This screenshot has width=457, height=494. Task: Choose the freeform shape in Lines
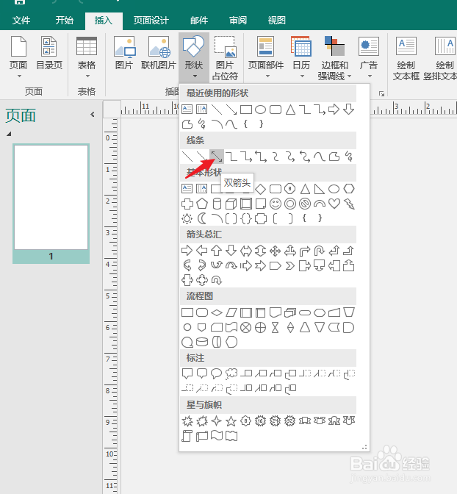point(334,157)
